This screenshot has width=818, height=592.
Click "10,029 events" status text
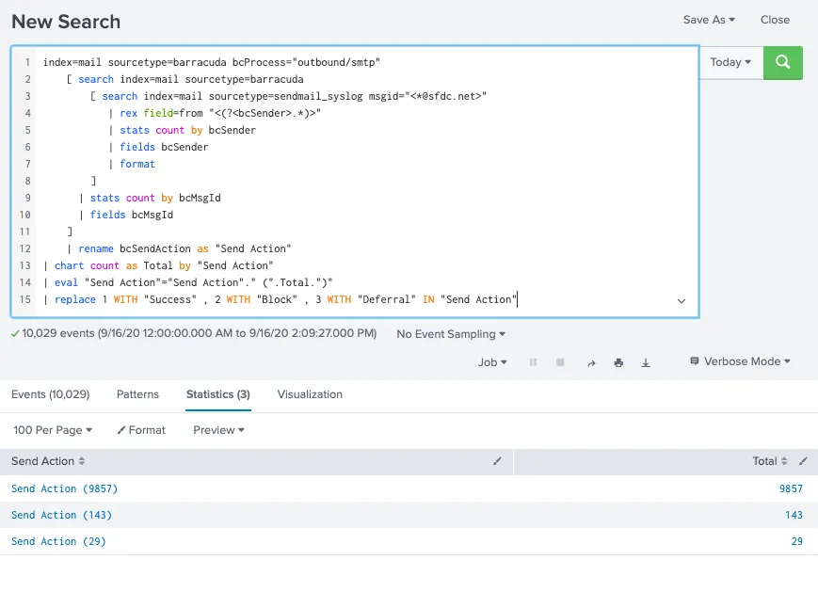coord(58,333)
